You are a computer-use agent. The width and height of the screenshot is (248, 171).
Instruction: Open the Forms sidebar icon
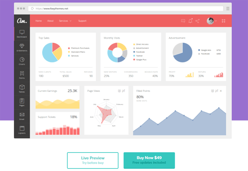22,73
